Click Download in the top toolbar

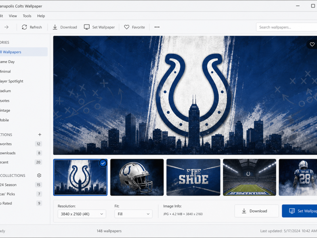click(x=65, y=27)
